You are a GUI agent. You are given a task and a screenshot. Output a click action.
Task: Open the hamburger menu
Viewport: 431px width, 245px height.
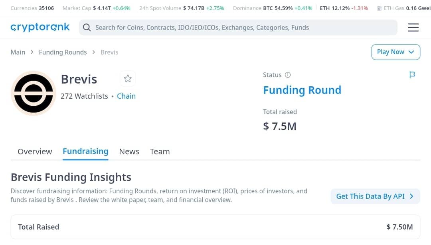point(413,27)
